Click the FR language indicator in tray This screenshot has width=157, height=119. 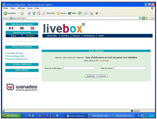(139, 116)
